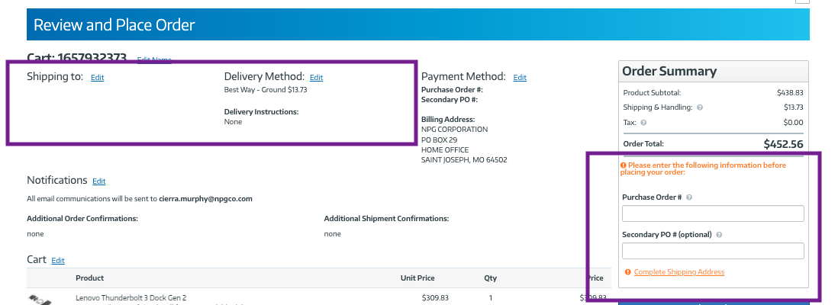Focus the Secondary PO # optional field
Image resolution: width=838 pixels, height=305 pixels.
pos(713,251)
